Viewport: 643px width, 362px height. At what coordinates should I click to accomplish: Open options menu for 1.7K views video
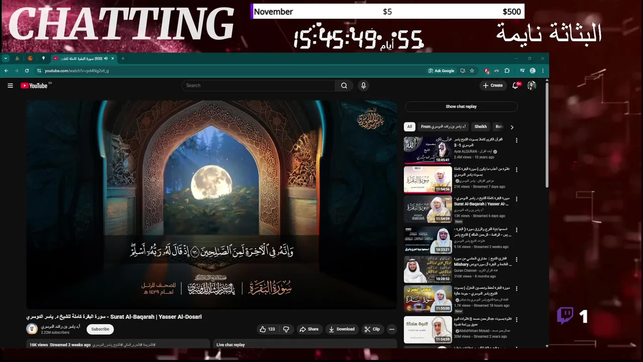coord(516,289)
